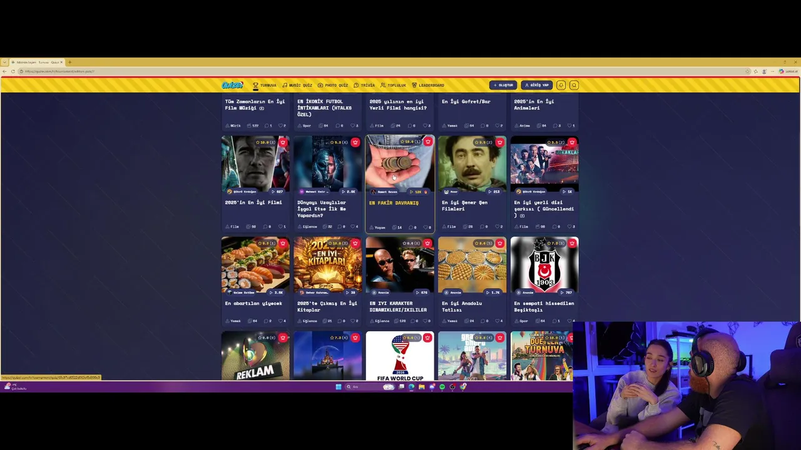Click the bookmark star in address bar
This screenshot has width=801, height=450.
747,71
